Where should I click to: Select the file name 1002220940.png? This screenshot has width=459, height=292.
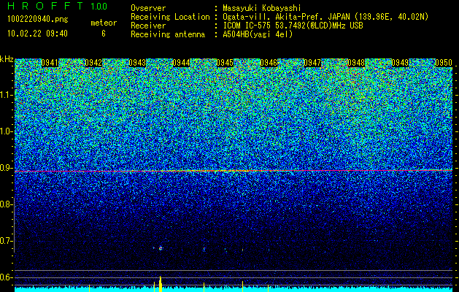[x=38, y=20]
